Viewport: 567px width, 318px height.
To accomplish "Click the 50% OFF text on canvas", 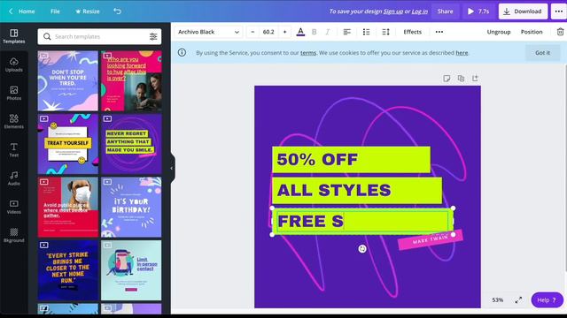I will coord(317,159).
